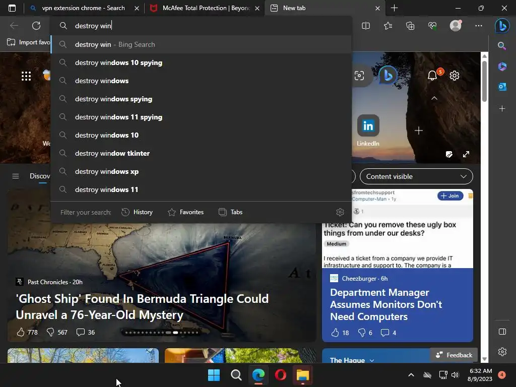Expand the Content visible dropdown
Viewport: 516px width, 387px height.
pos(416,176)
